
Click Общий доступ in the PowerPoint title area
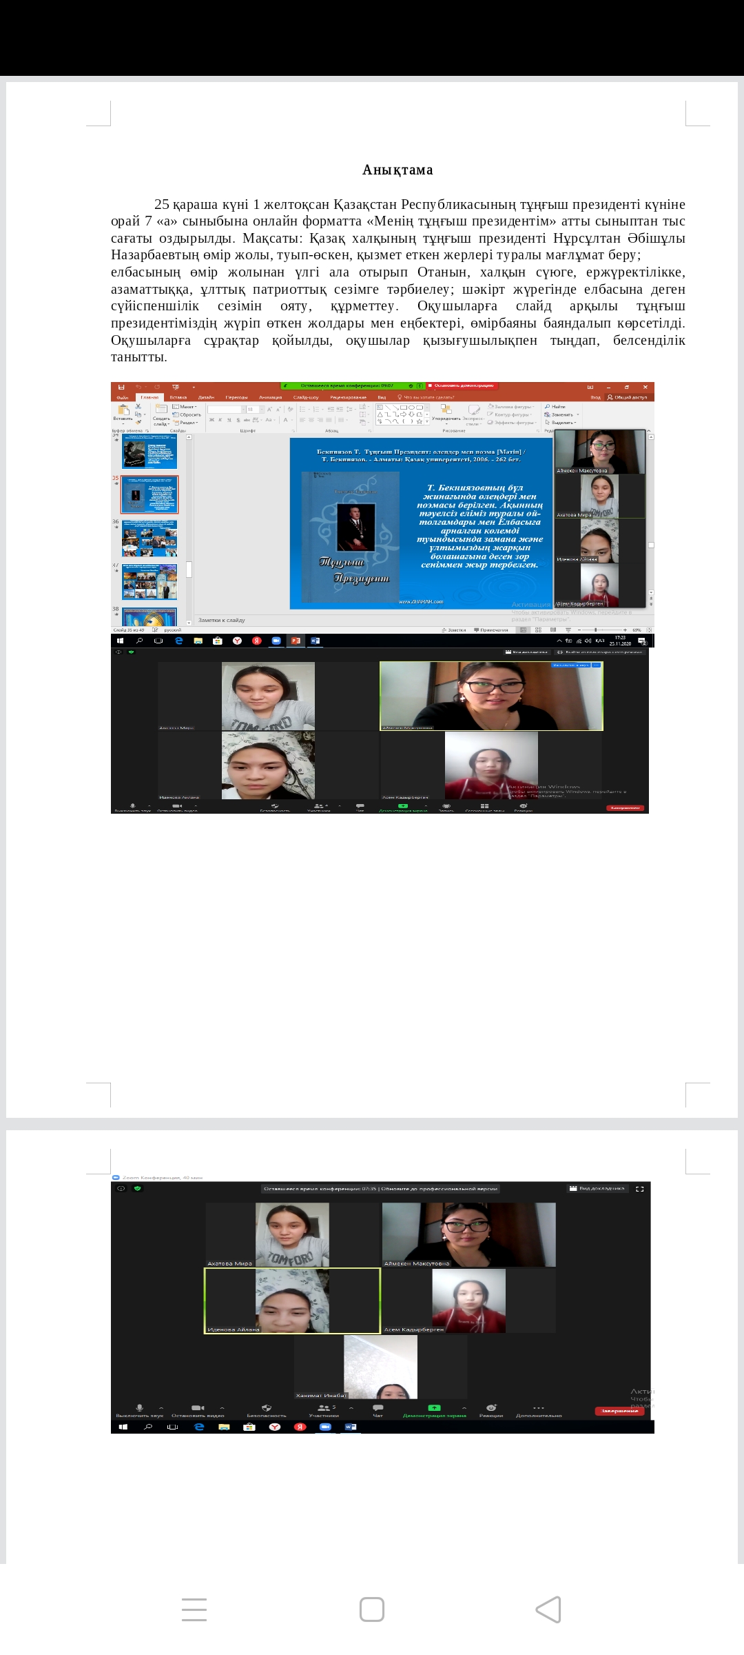(628, 397)
